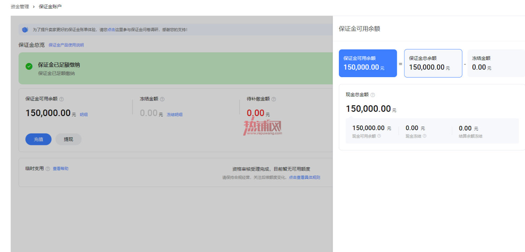
Task: Open the 明细 details link
Action: pyautogui.click(x=84, y=115)
